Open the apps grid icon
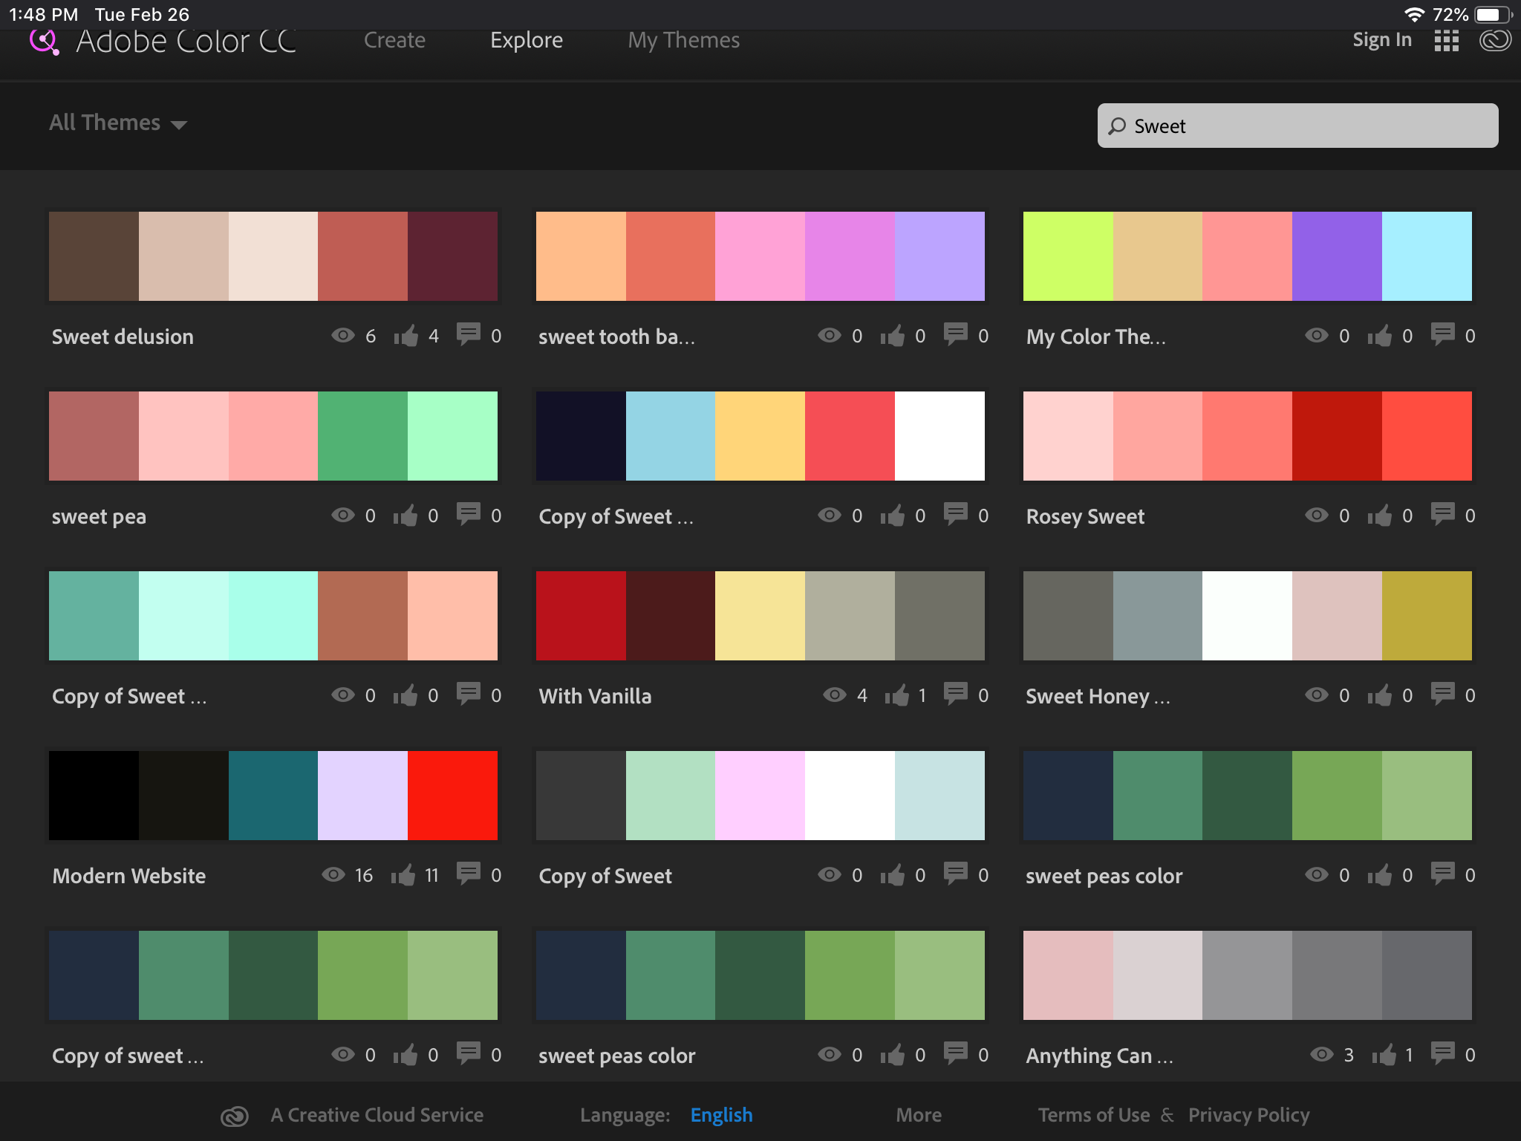Screen dimensions: 1521x1141 tap(1446, 41)
